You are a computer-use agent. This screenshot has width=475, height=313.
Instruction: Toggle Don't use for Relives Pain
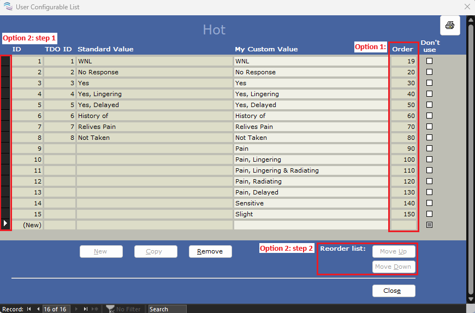click(x=429, y=127)
